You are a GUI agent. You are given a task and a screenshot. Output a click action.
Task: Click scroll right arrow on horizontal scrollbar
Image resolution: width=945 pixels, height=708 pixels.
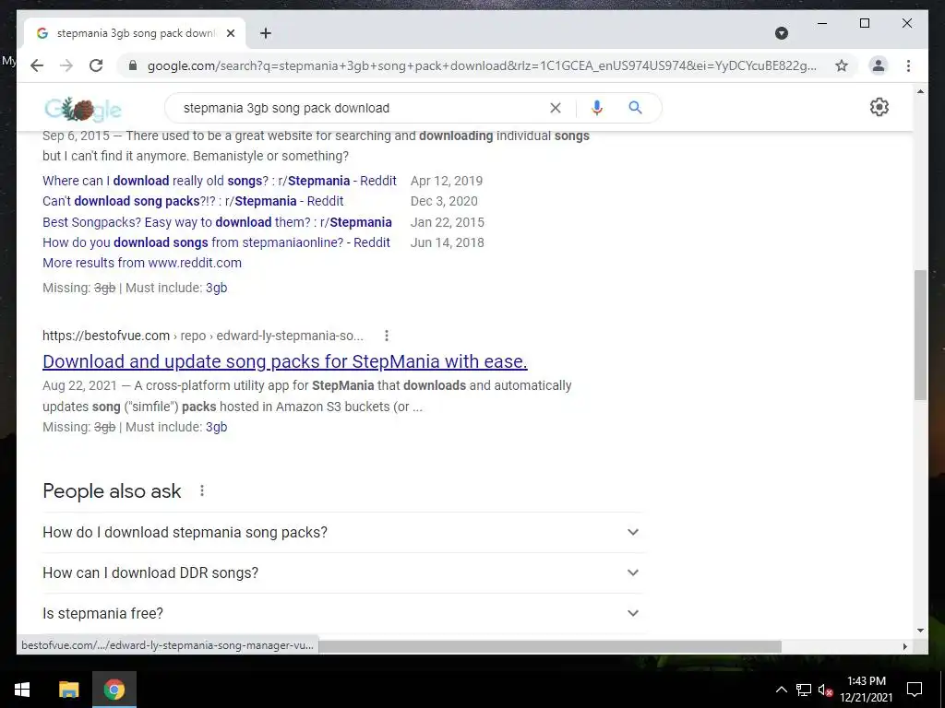point(904,646)
